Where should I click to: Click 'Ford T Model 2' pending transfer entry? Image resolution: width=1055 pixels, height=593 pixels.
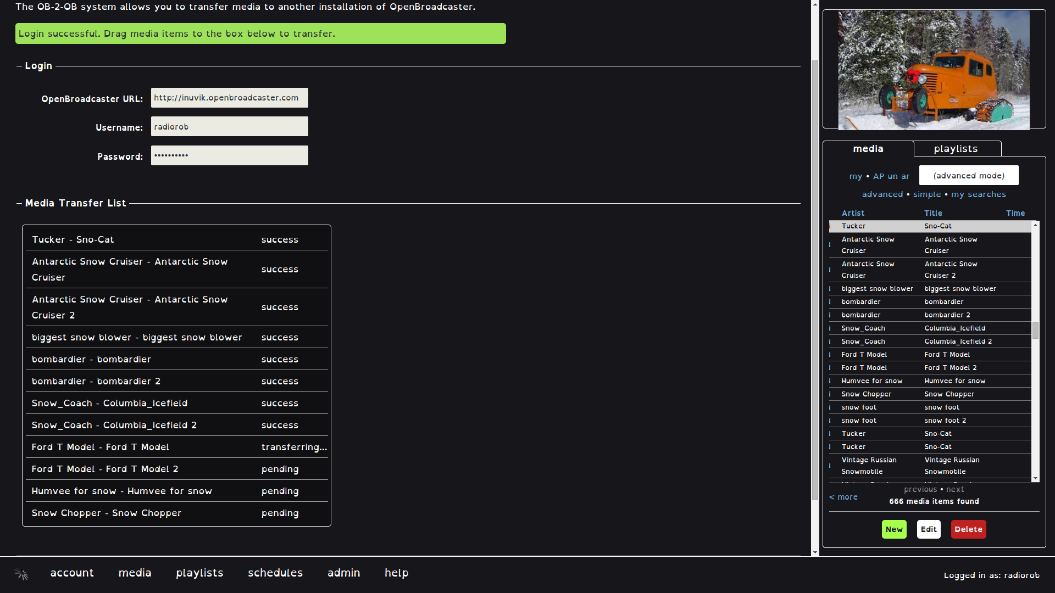pyautogui.click(x=176, y=469)
